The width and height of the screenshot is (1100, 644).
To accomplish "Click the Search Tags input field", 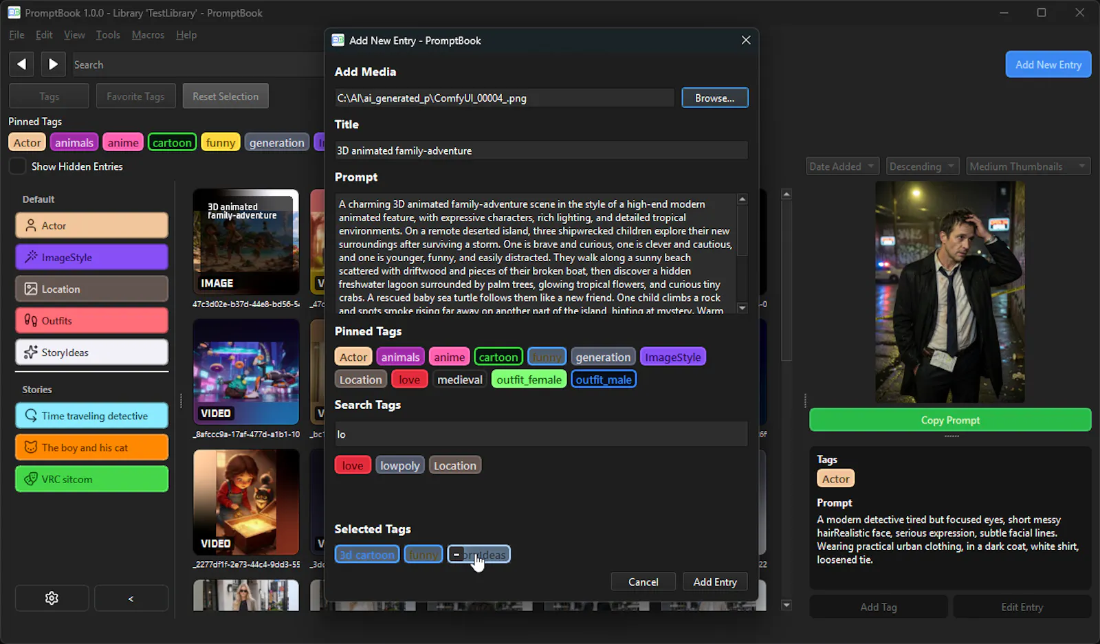I will point(541,434).
